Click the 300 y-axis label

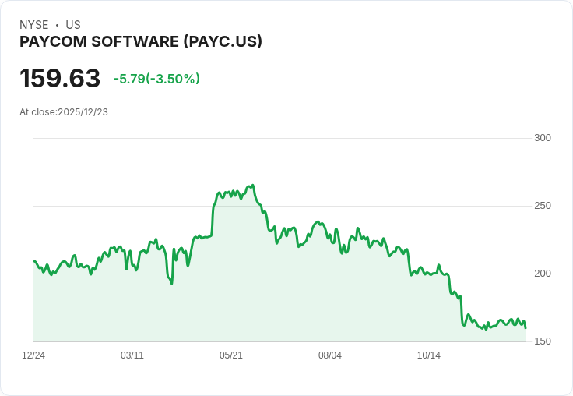click(x=543, y=138)
